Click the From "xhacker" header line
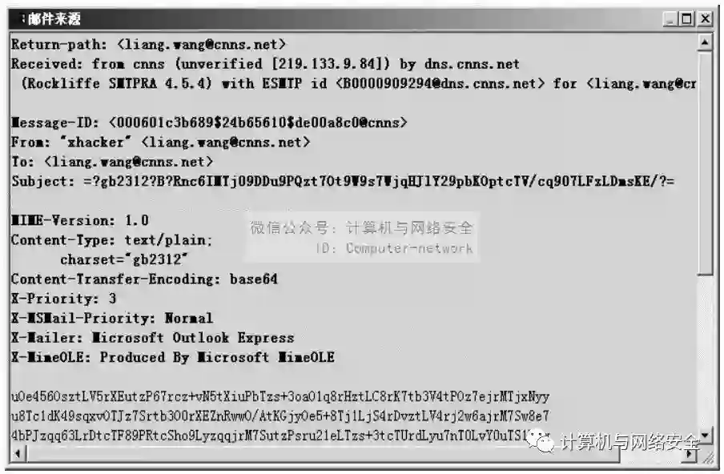 coord(160,143)
